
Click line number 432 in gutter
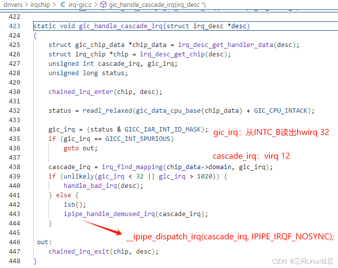[x=14, y=111]
